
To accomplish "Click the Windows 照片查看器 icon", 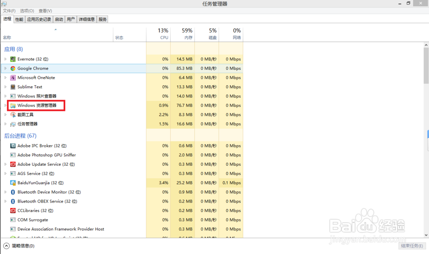I will click(13, 96).
